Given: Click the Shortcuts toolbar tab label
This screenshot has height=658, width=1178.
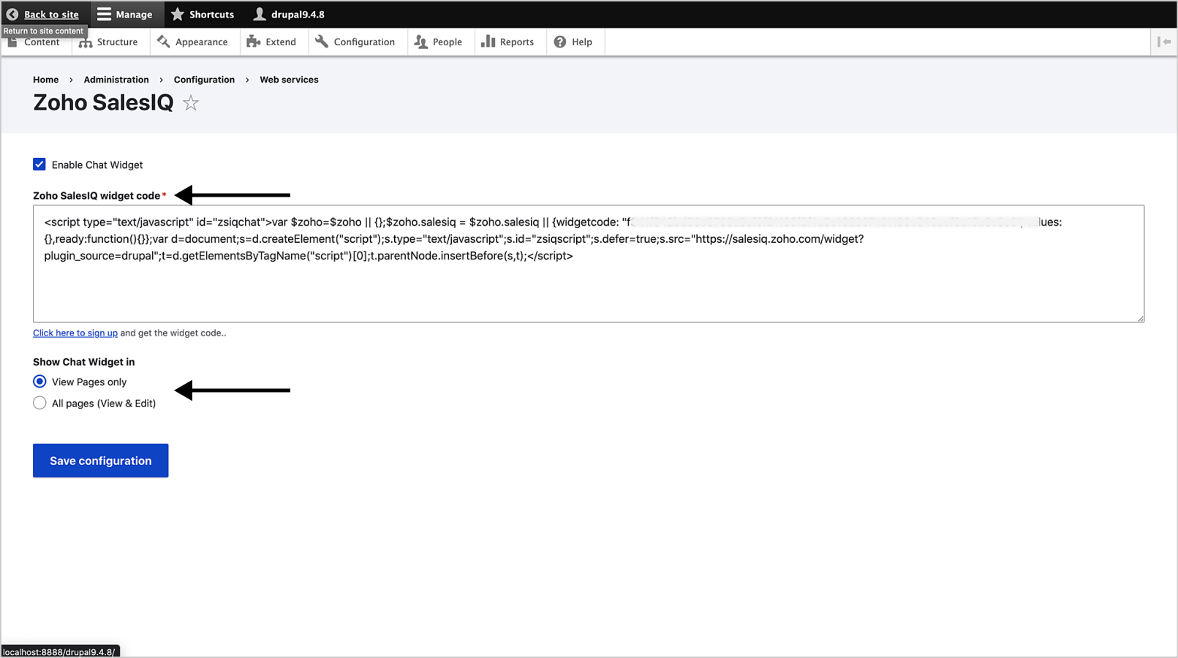Looking at the screenshot, I should [211, 15].
